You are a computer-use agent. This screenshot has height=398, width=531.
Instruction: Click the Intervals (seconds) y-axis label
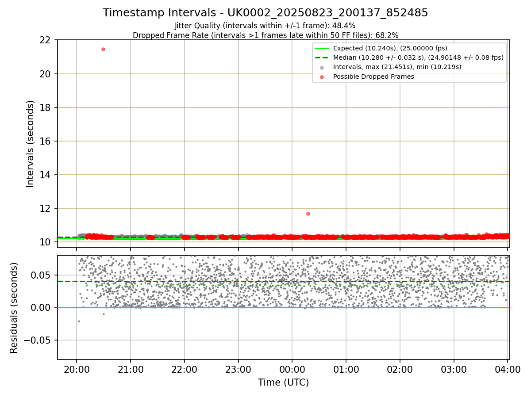click(x=30, y=144)
